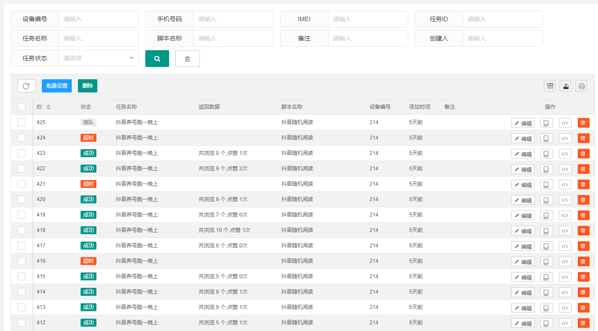Open log book icon for row 421
Viewport: 598px width, 331px height.
point(546,184)
